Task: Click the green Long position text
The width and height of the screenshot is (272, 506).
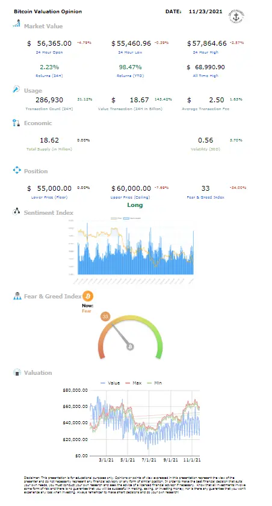Action: point(135,205)
